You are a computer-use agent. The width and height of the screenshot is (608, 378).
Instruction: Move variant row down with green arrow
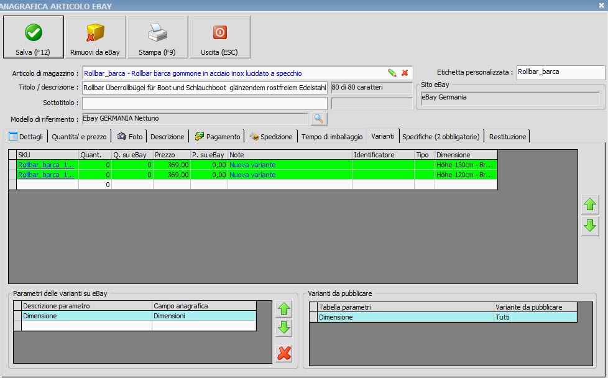point(590,226)
